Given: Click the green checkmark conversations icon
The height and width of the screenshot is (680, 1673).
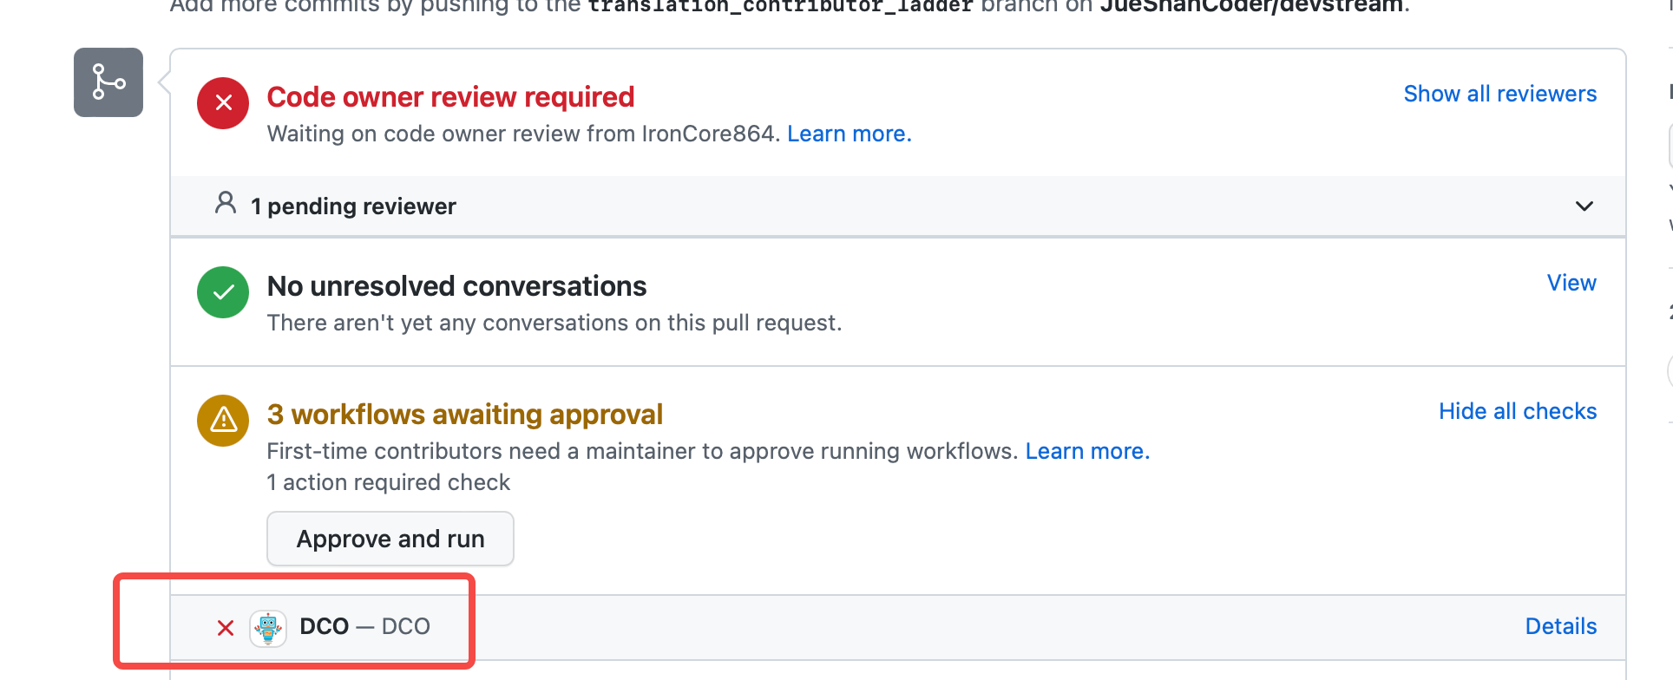Looking at the screenshot, I should coord(223,292).
